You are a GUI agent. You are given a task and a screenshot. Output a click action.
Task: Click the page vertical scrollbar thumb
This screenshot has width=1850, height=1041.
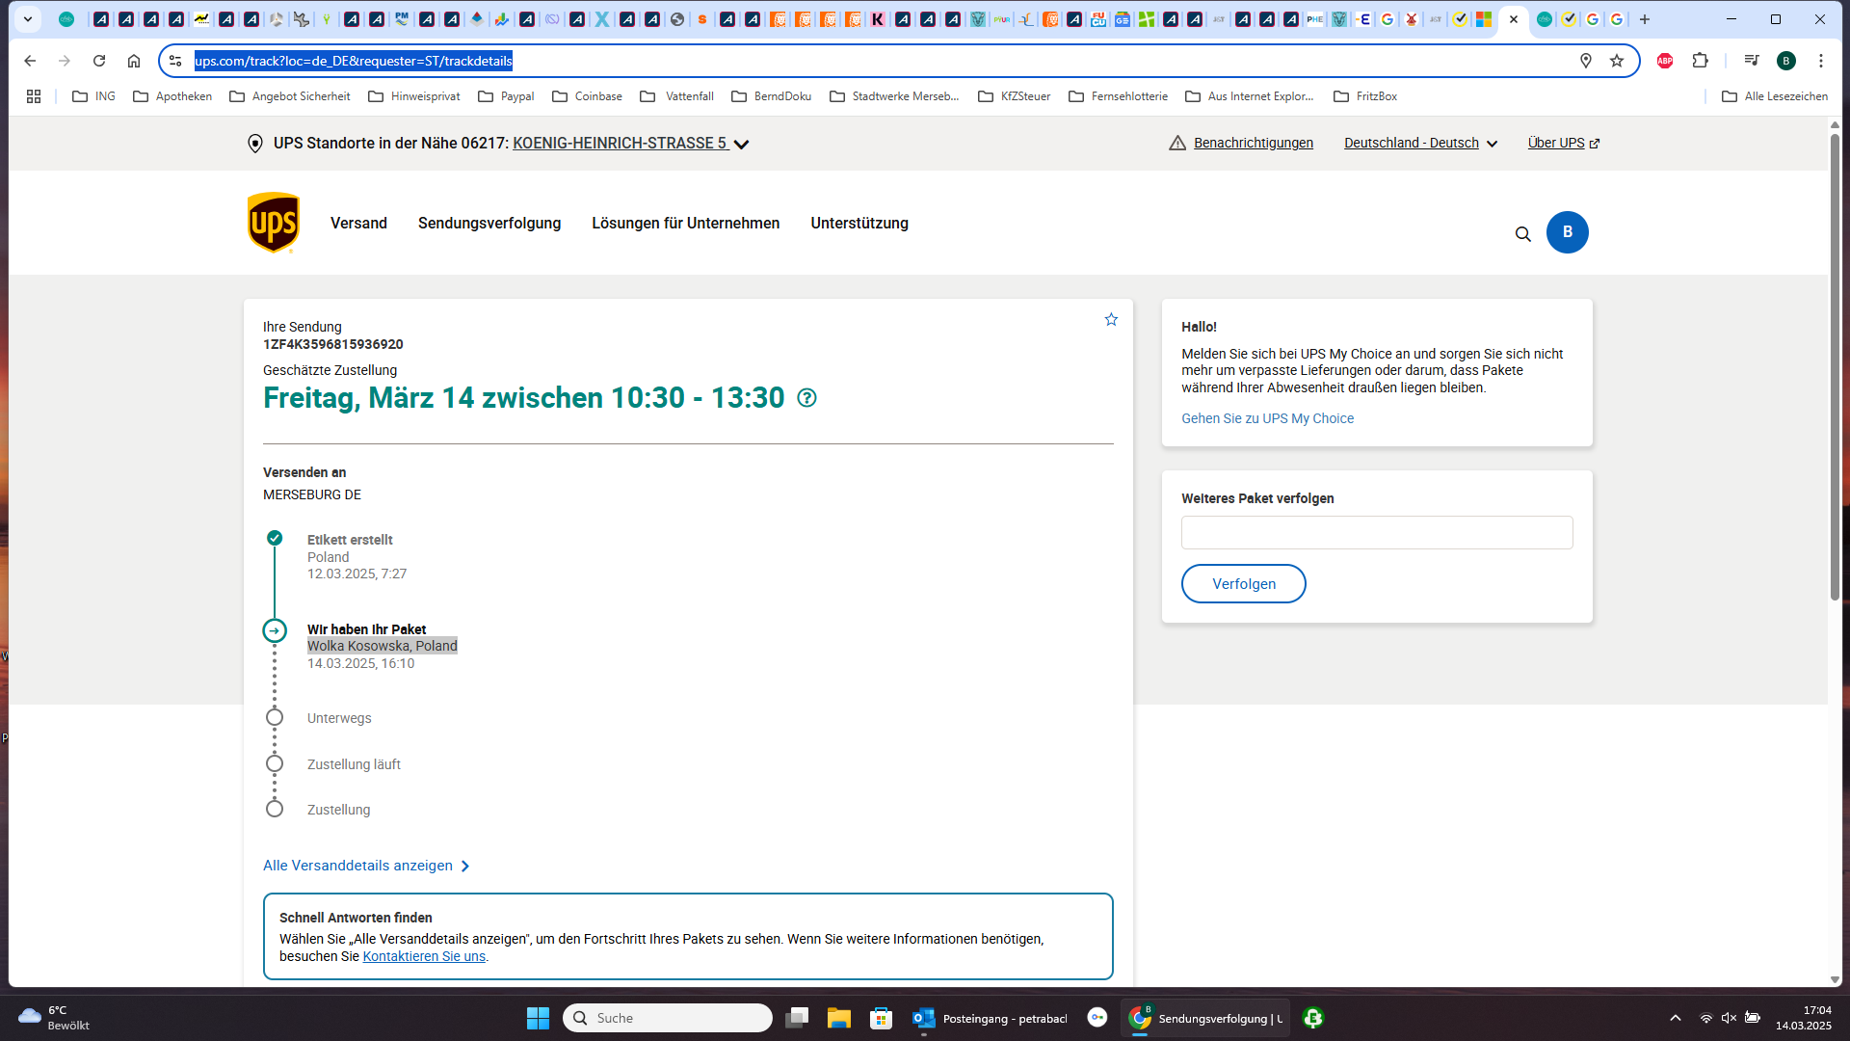click(1835, 366)
